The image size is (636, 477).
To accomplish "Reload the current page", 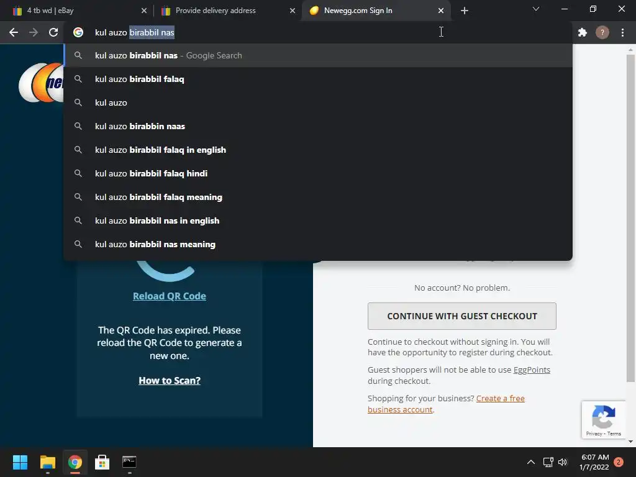I will (53, 32).
